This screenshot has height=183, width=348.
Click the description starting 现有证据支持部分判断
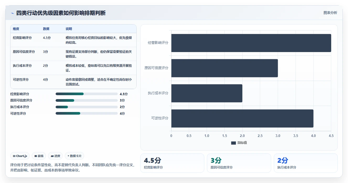click(x=99, y=54)
